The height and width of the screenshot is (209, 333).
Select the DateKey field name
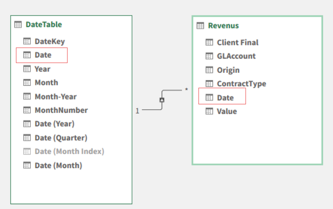tap(50, 41)
